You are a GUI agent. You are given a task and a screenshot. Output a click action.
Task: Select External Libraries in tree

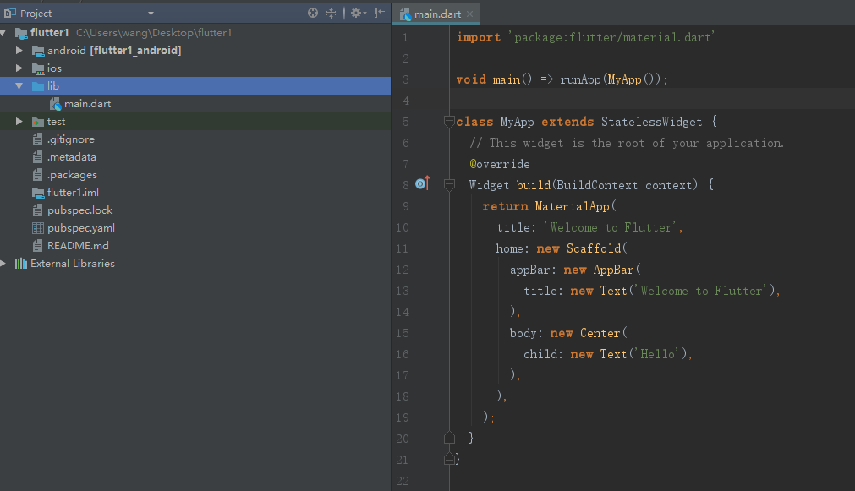click(195, 263)
